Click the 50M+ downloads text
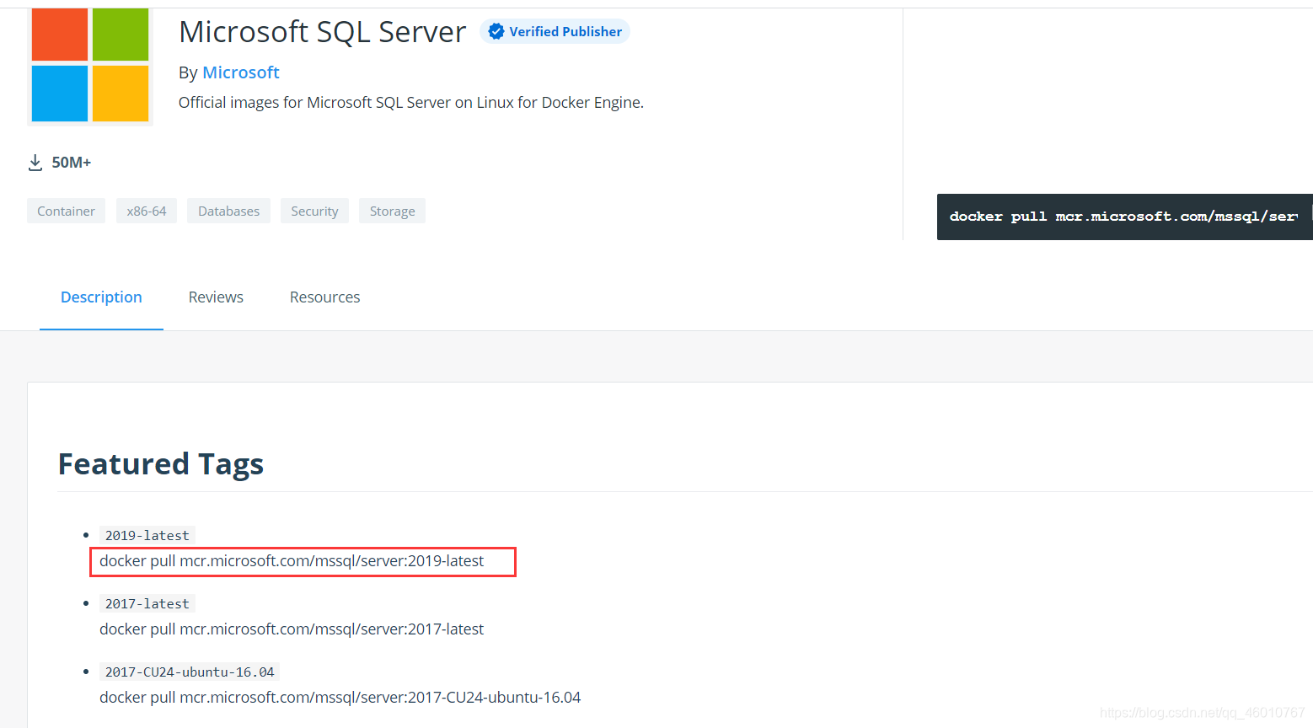The image size is (1313, 728). tap(72, 163)
